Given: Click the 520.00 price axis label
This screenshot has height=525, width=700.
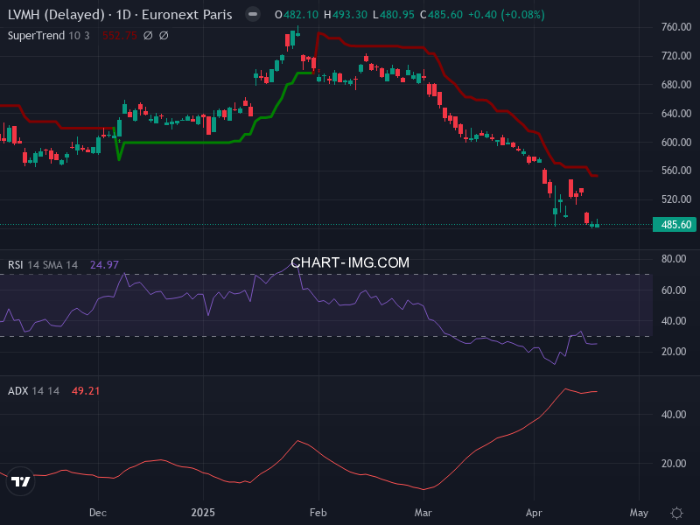Looking at the screenshot, I should click(x=675, y=199).
